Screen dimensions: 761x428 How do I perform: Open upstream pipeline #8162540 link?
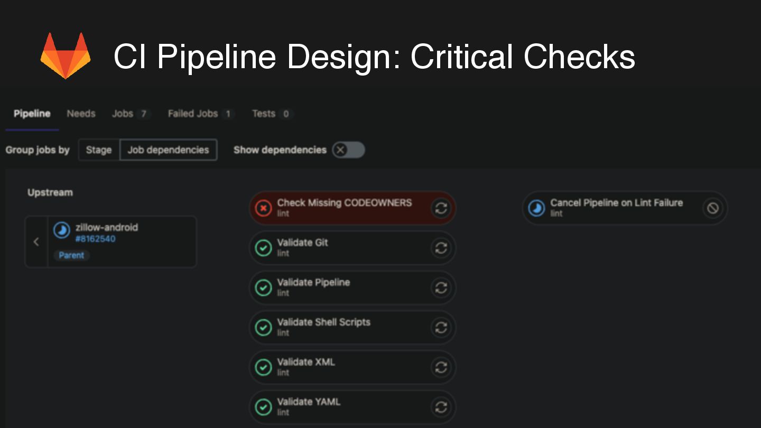click(x=95, y=239)
